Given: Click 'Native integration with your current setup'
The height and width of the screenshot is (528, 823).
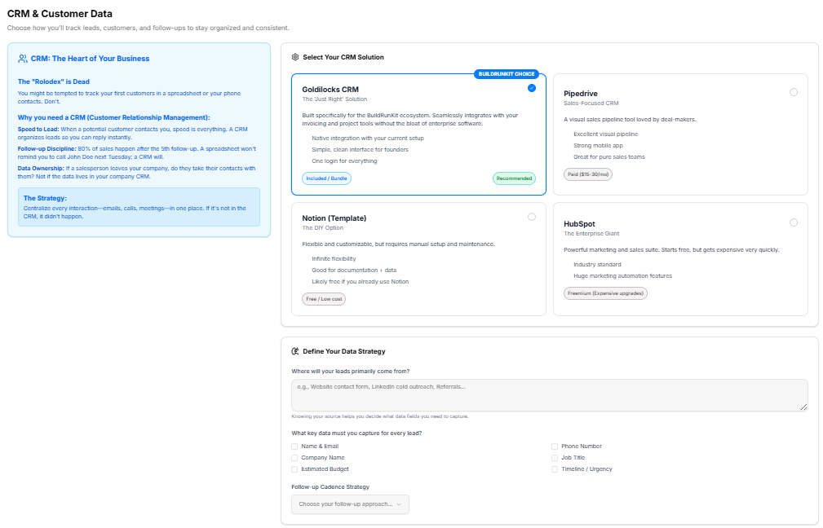Looking at the screenshot, I should pos(367,139).
